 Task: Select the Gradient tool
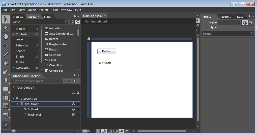click(6, 71)
